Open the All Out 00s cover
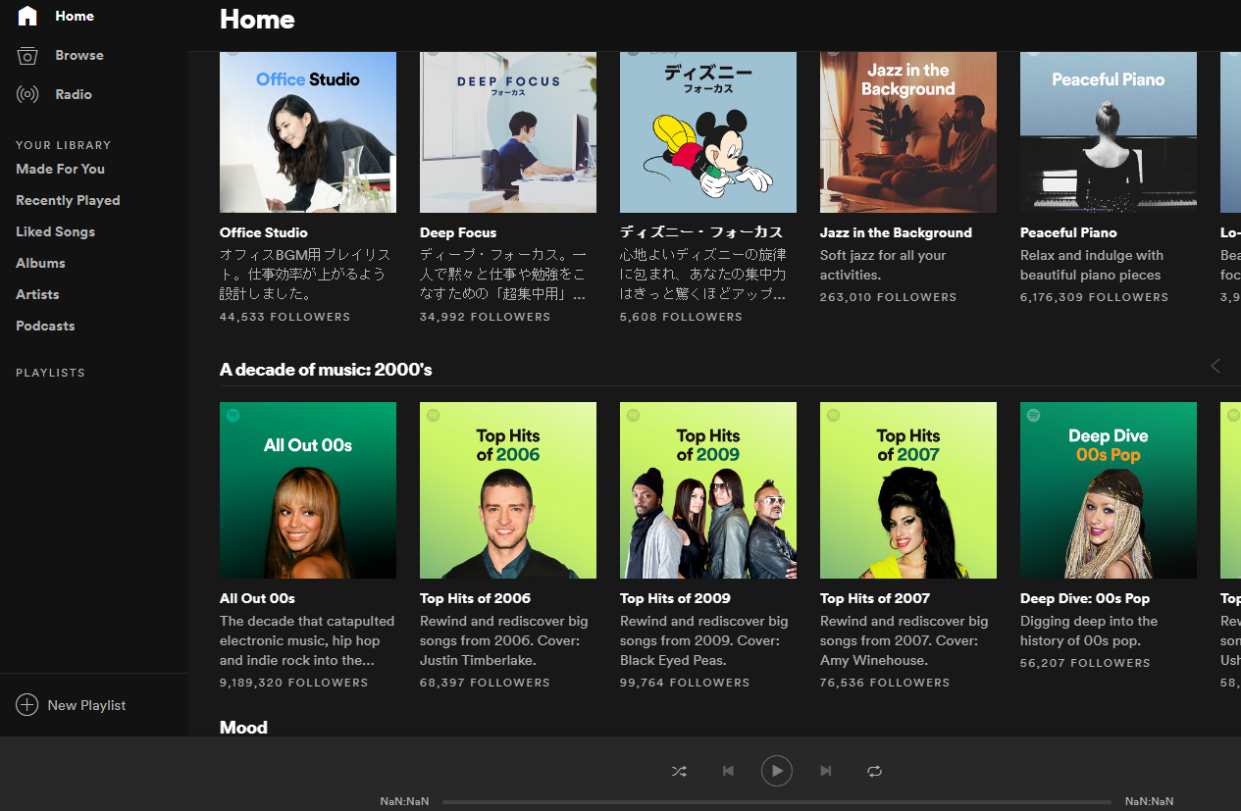This screenshot has width=1241, height=811. click(308, 490)
